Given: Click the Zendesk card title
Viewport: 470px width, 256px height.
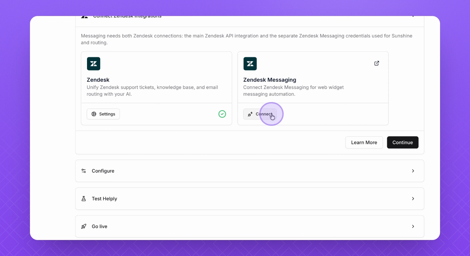Looking at the screenshot, I should coord(98,80).
